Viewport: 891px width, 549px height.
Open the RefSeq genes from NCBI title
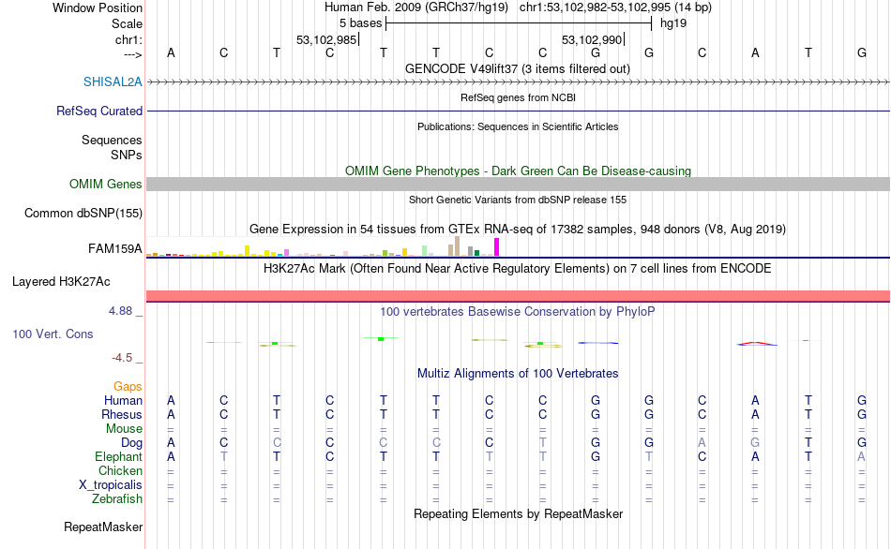pos(519,97)
